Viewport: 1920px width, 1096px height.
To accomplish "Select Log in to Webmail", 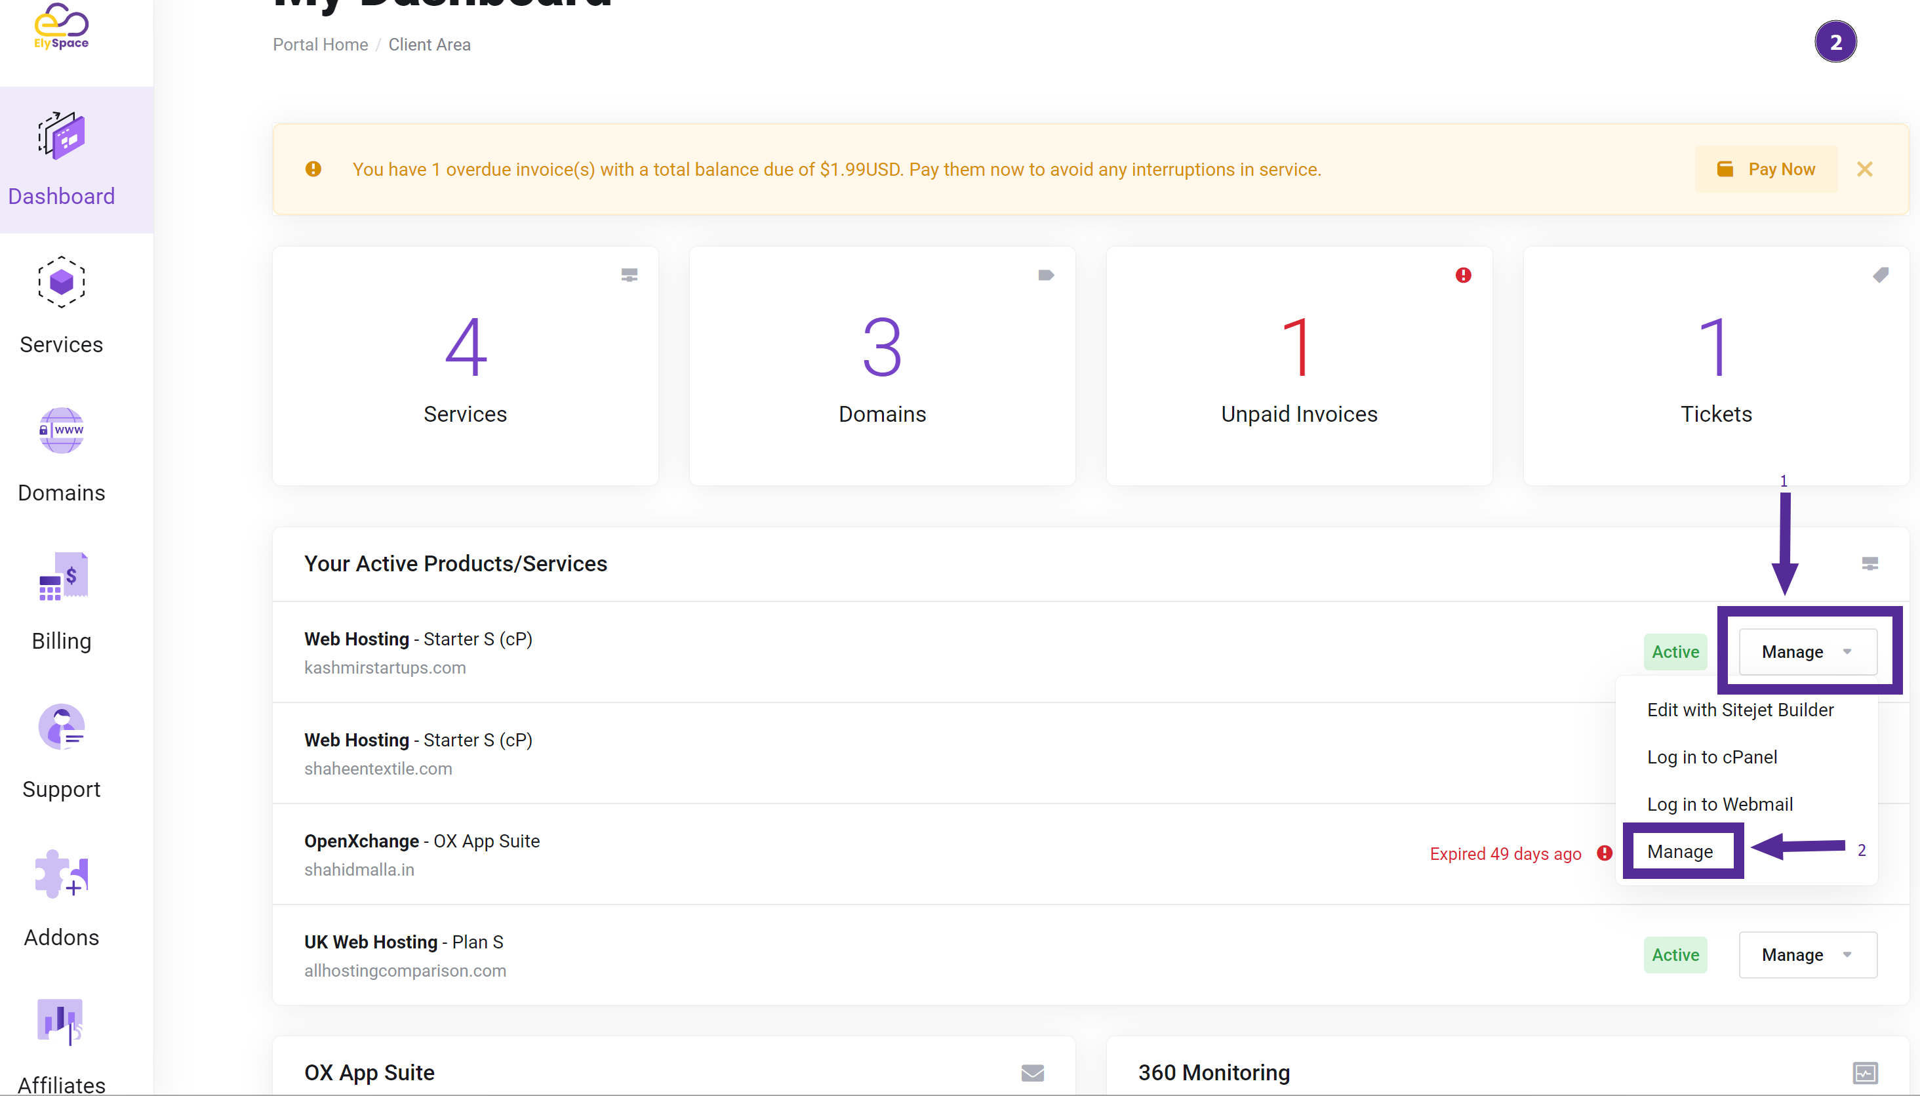I will coord(1720,805).
